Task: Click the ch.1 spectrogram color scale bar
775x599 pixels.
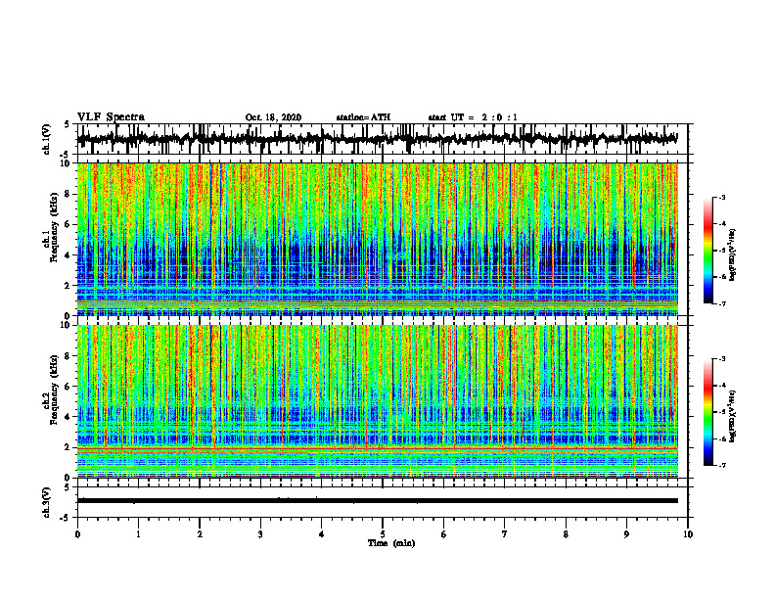Action: tap(707, 251)
